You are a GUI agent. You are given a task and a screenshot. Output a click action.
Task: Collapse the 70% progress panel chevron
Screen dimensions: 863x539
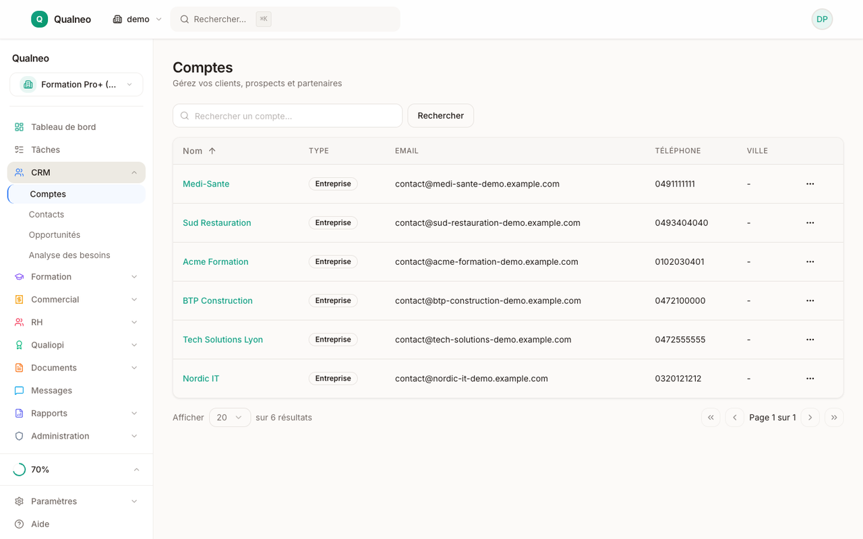click(x=136, y=470)
